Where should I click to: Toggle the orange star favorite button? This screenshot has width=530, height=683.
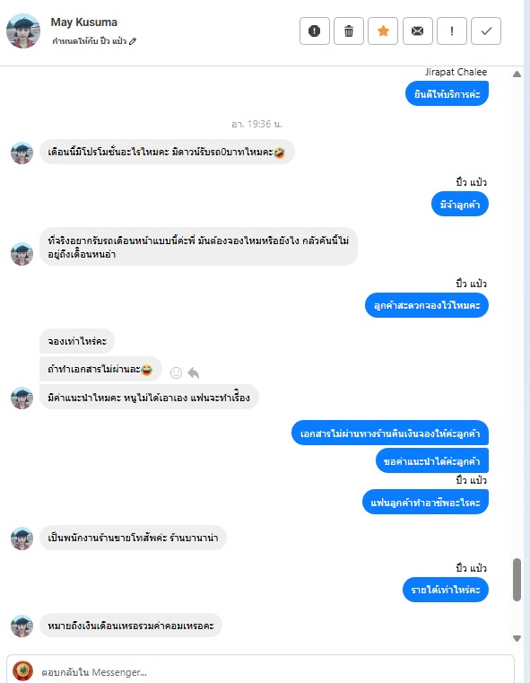383,31
